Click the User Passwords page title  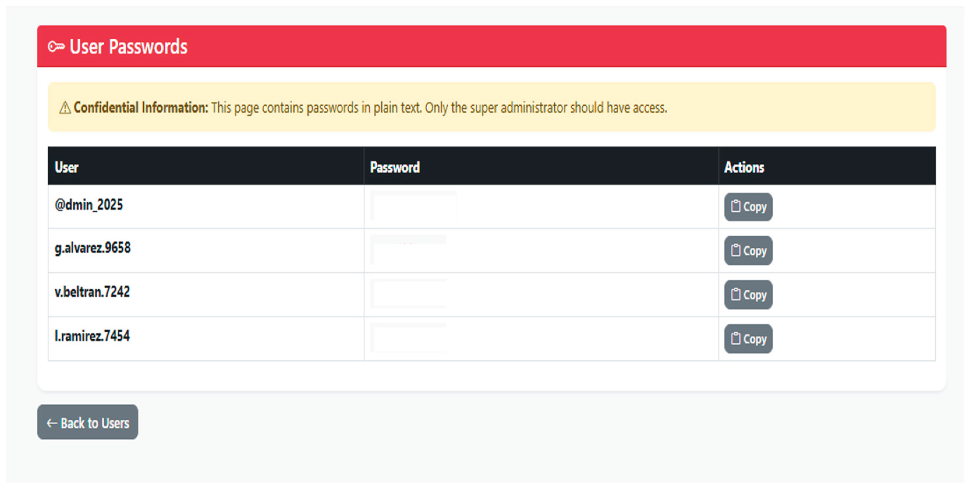click(x=128, y=47)
